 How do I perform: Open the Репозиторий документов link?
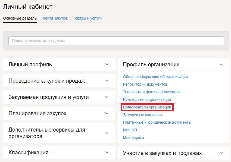coord(145,84)
